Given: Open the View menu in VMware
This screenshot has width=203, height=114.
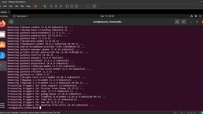Looking at the screenshot, I should [11, 6].
